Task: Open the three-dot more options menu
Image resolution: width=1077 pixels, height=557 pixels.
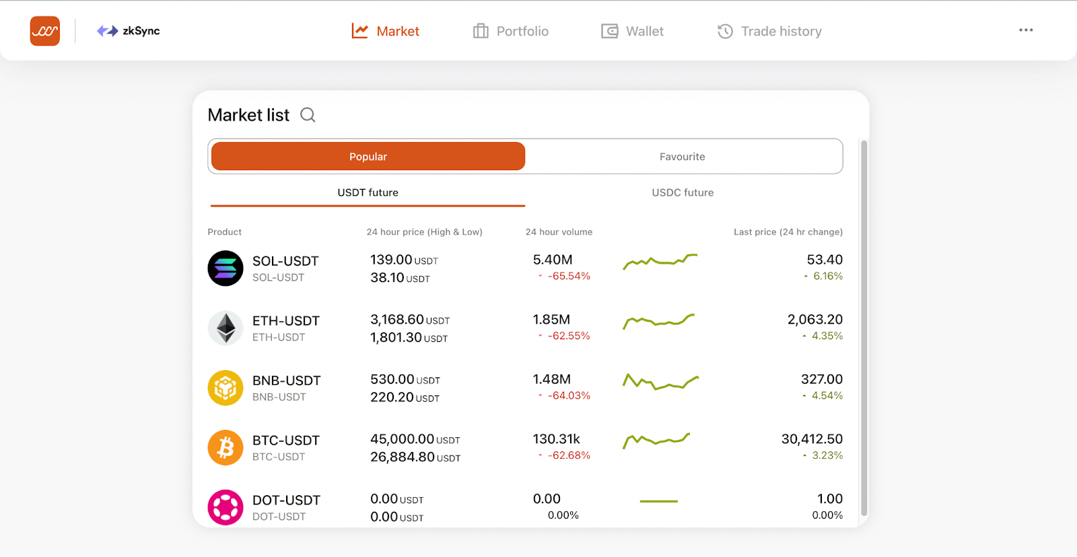Action: tap(1026, 30)
